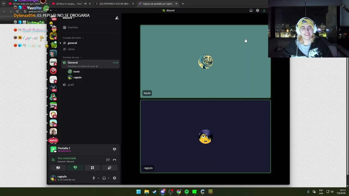Mute audio on the YouTube tab

[x=85, y=4]
